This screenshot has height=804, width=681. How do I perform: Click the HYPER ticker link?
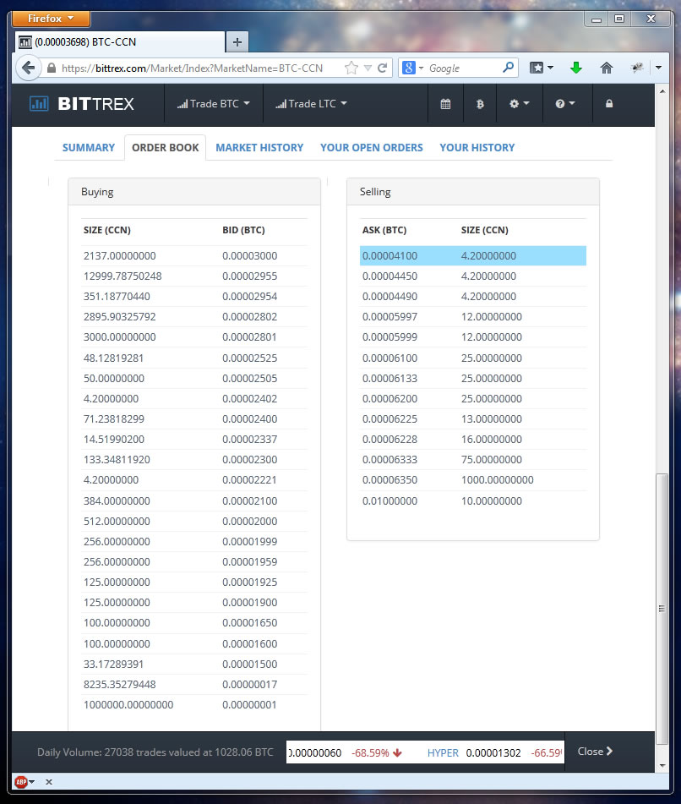[443, 752]
